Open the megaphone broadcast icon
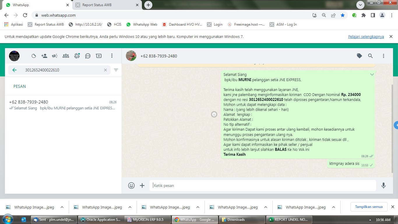Screen dimensions: 398x224 click(55, 56)
